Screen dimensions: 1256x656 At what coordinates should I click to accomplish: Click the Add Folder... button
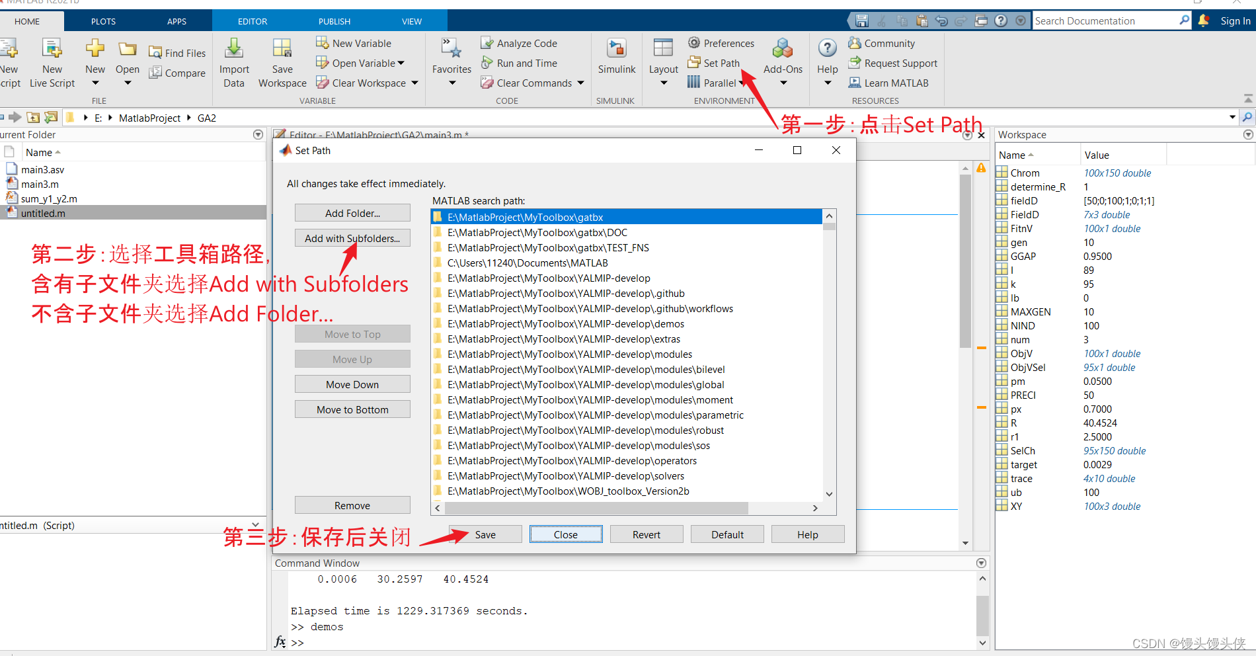352,213
